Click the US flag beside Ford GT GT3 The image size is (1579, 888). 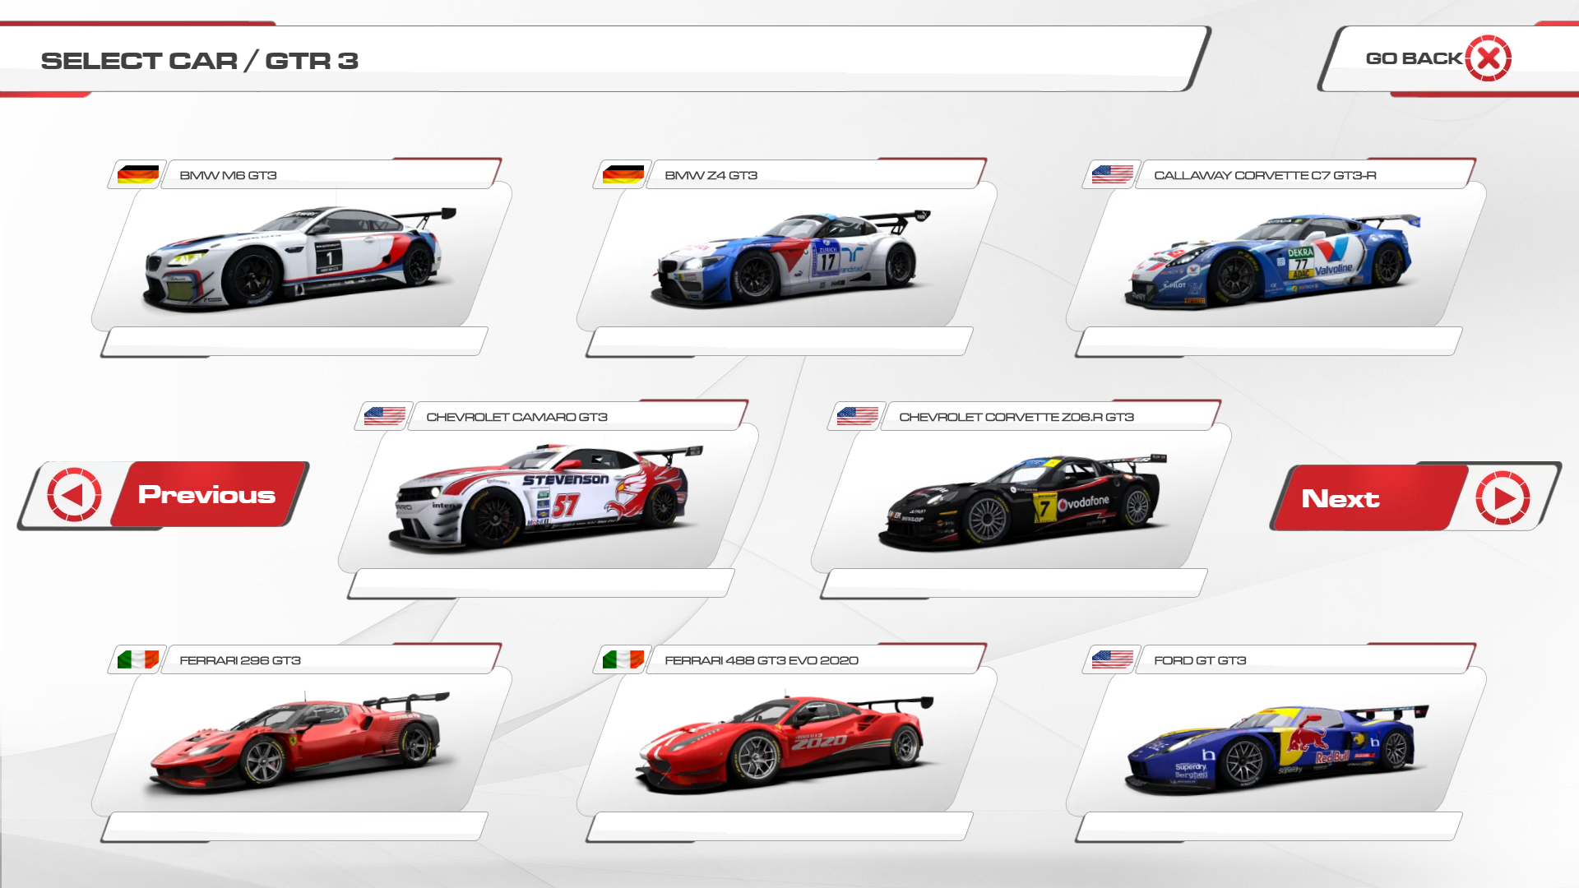(1112, 660)
